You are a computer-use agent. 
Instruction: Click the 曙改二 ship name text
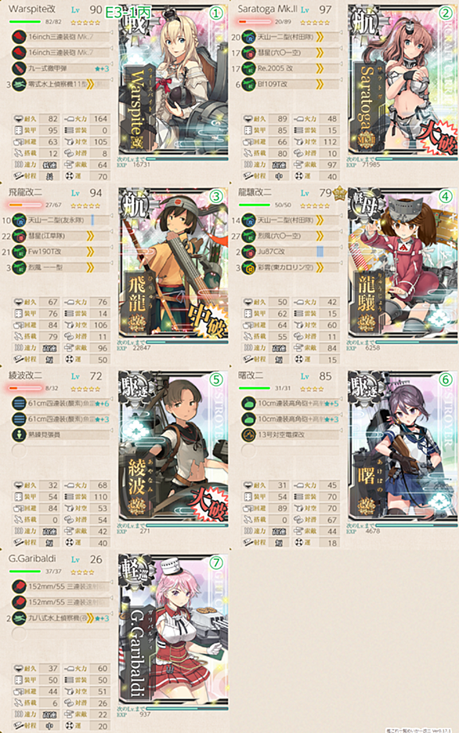tap(251, 376)
